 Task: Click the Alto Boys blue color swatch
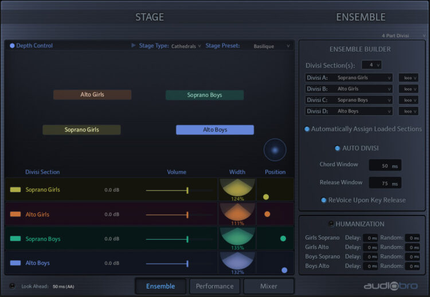pos(15,263)
